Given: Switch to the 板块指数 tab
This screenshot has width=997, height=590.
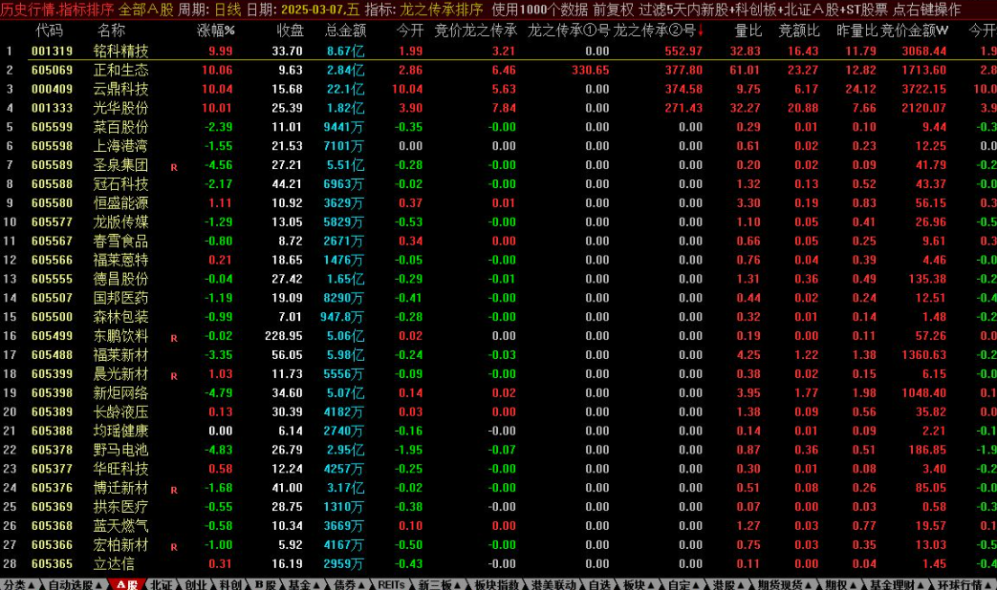Looking at the screenshot, I should pyautogui.click(x=497, y=584).
